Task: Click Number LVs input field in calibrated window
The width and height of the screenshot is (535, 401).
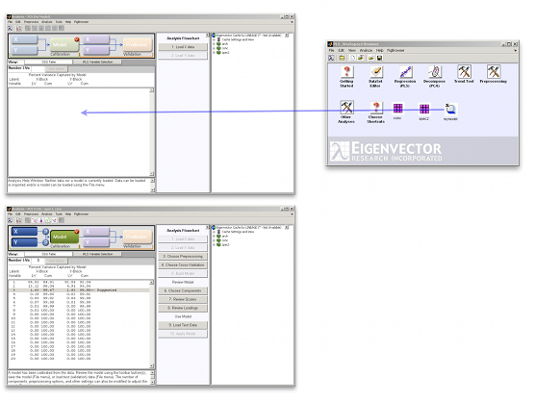Action: tap(38, 261)
